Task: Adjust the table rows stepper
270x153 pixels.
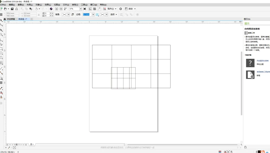Action: click(51, 13)
